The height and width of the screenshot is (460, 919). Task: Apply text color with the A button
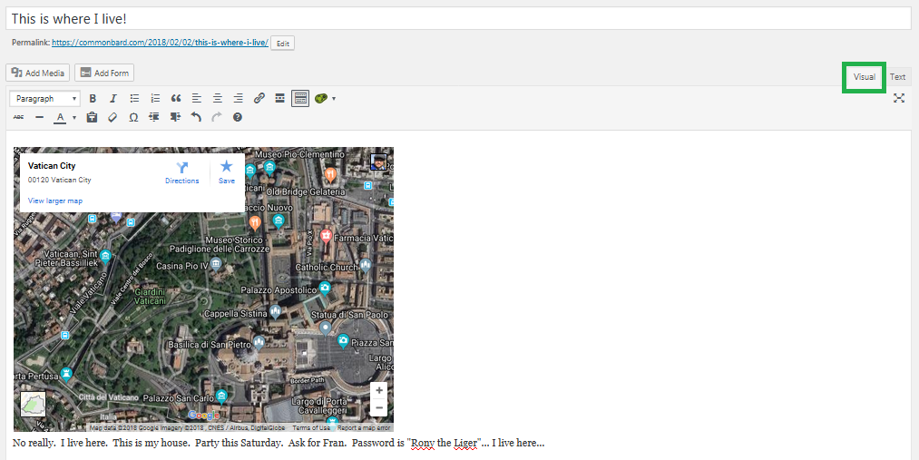(60, 118)
